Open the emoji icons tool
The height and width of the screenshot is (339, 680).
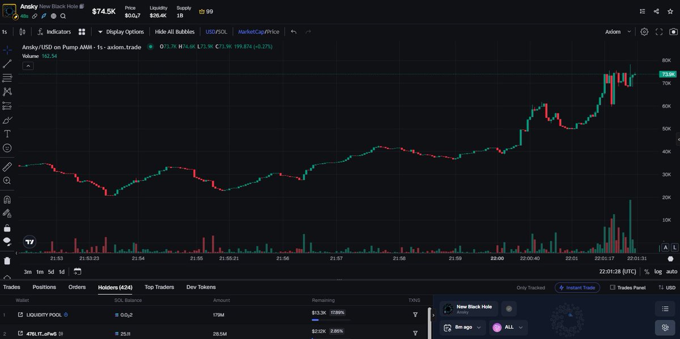(7, 148)
